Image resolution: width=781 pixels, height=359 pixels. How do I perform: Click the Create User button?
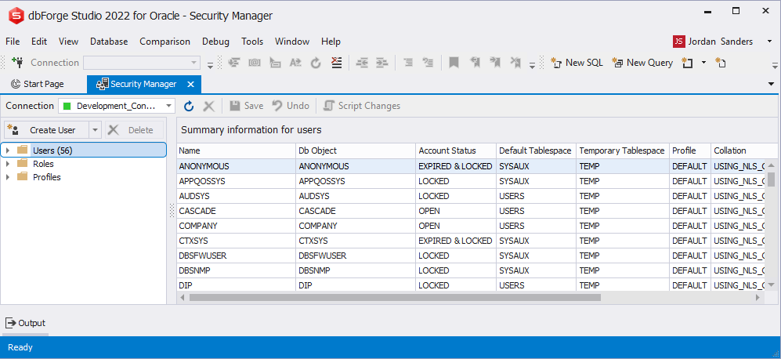[x=46, y=130]
